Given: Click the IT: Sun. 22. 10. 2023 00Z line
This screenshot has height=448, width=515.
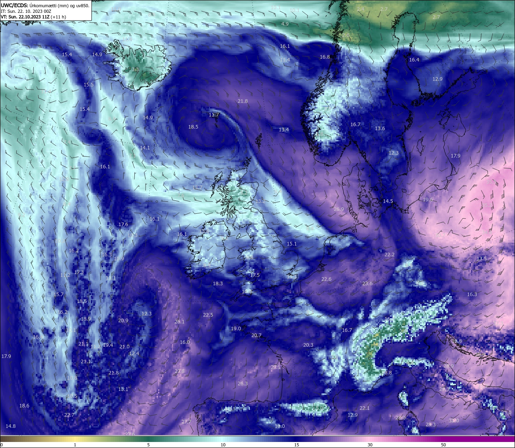Looking at the screenshot, I should 26,11.
